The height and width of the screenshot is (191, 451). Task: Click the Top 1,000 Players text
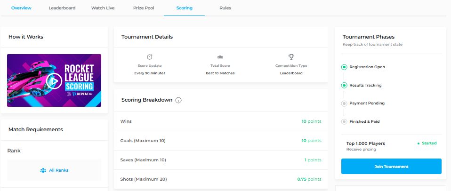pos(366,143)
